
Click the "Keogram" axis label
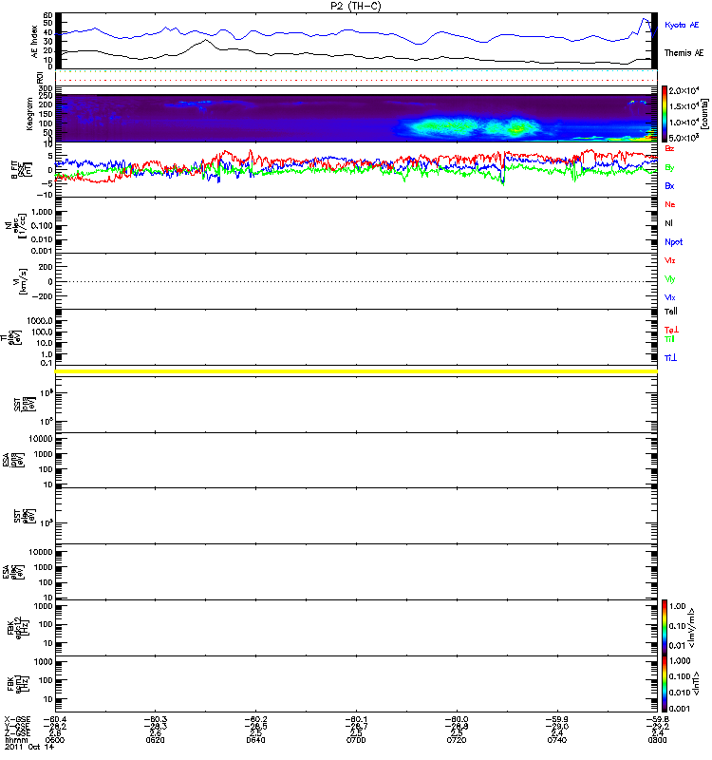tap(29, 113)
